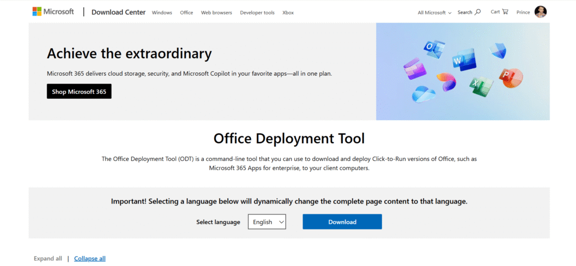Click the Prince account name
This screenshot has height=266, width=576.
coord(523,12)
